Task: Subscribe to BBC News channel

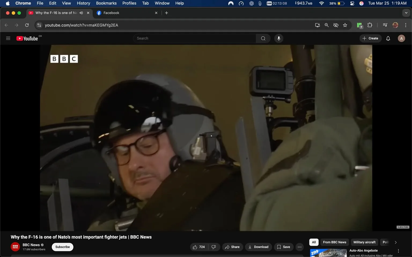Action: [x=62, y=247]
